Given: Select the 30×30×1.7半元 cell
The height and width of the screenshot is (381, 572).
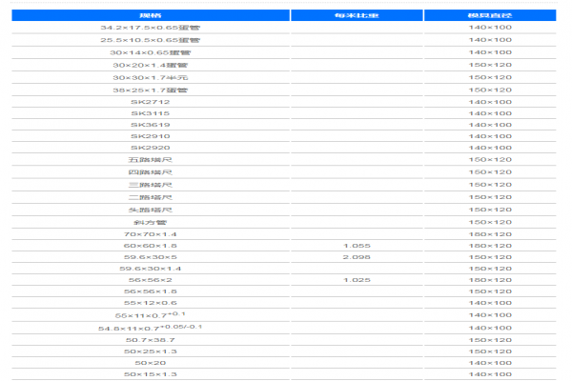Looking at the screenshot, I should pos(151,77).
